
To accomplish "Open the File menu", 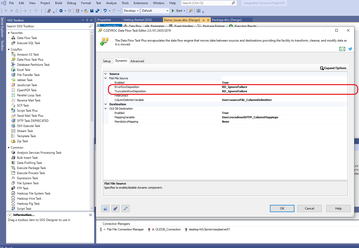I will 11,3.
